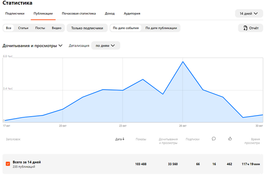Sort table by Показы column header

pos(141,139)
